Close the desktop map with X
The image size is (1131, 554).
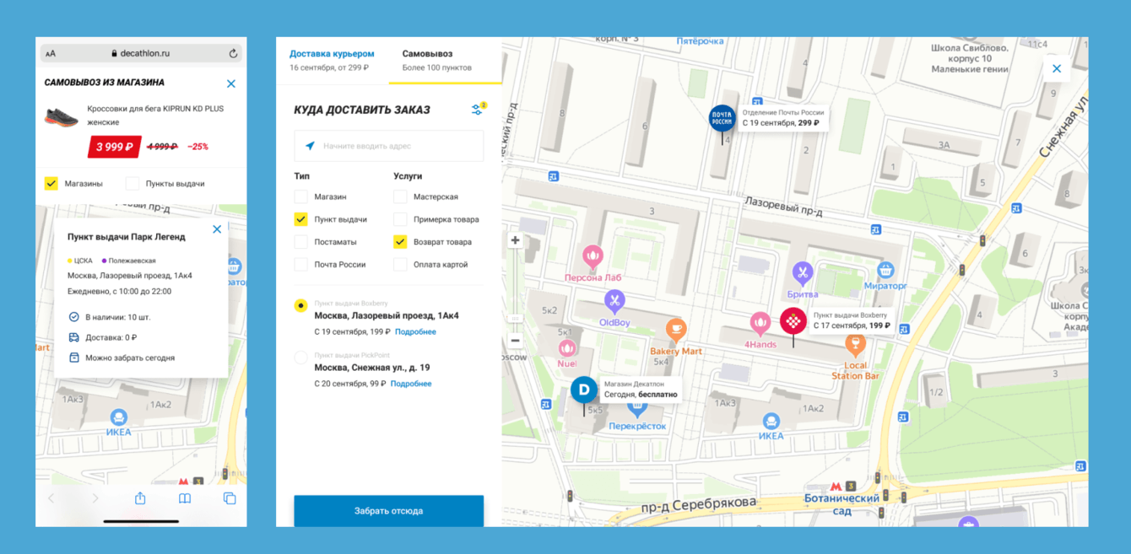[x=1057, y=68]
